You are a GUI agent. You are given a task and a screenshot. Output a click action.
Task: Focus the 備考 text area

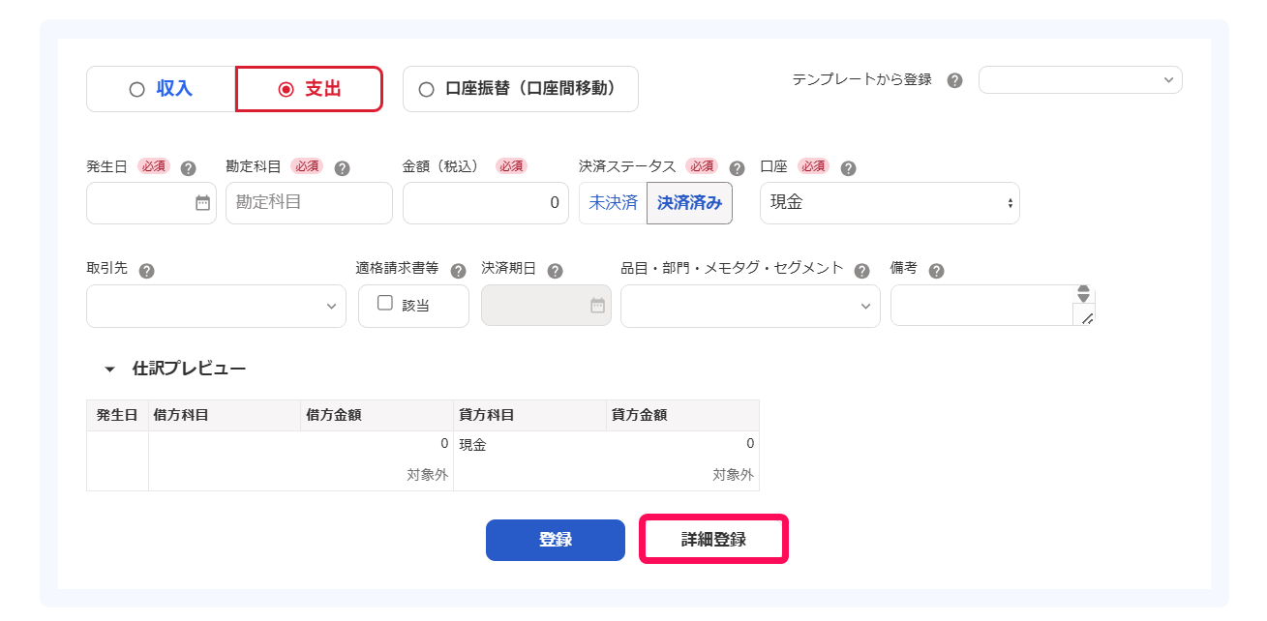coord(993,306)
